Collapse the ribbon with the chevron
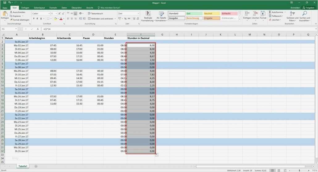 click(316, 24)
